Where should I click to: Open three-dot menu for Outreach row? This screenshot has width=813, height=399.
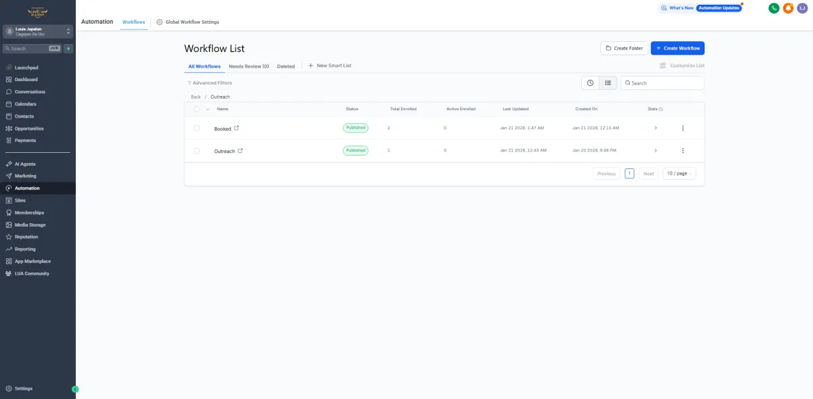point(683,151)
